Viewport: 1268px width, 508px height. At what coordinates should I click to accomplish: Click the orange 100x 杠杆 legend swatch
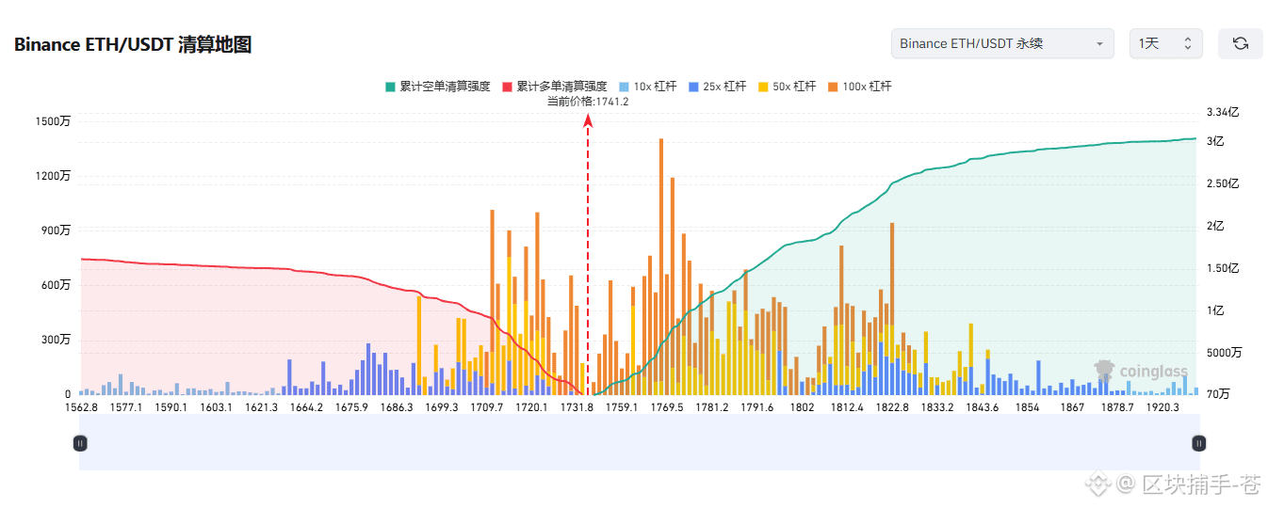(x=833, y=87)
